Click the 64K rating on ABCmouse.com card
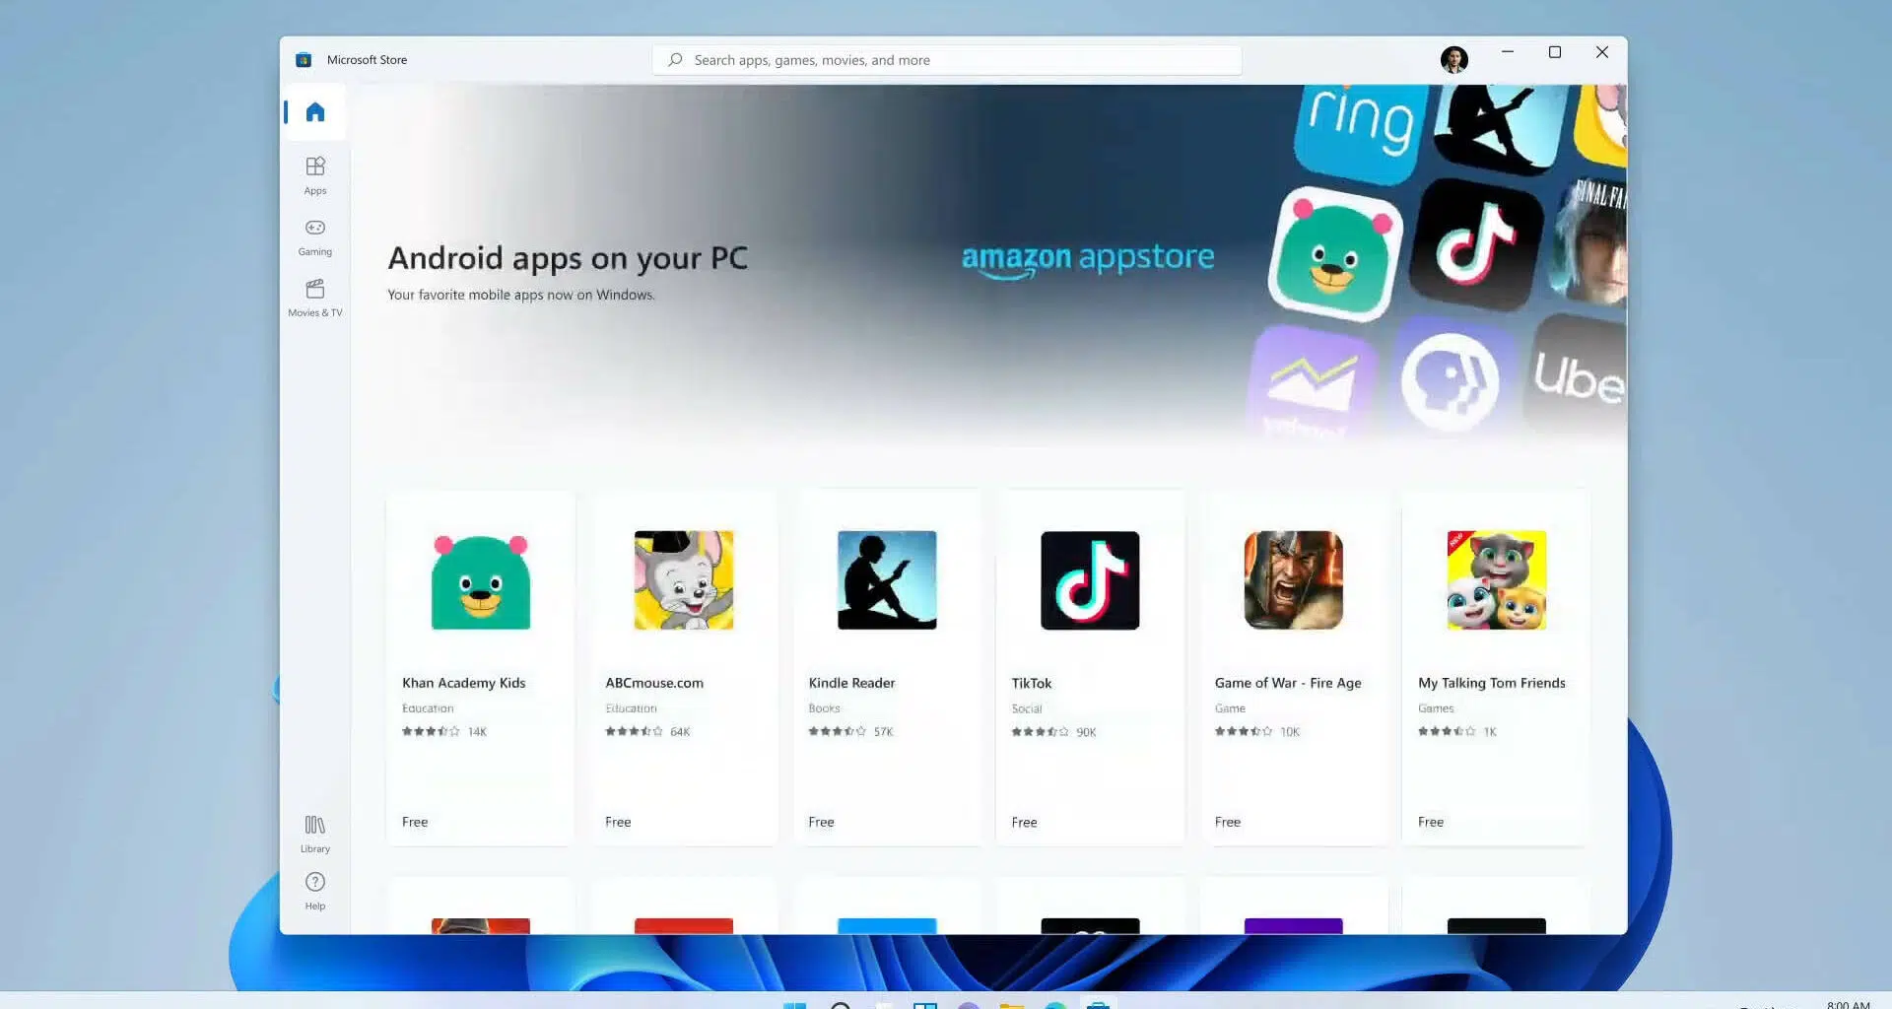 680,731
